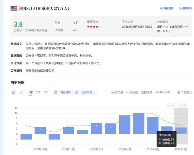
Task: Click the 数据回顾 data review icon
Action: click(161, 8)
